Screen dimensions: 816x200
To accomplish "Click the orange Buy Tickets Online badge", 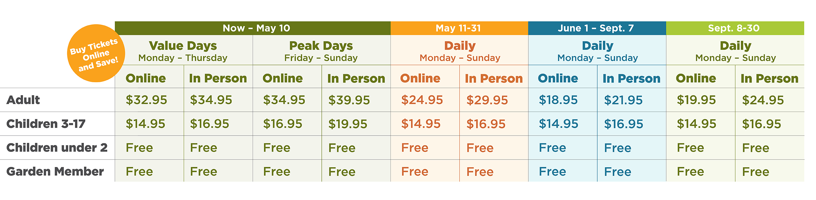I will tap(95, 54).
